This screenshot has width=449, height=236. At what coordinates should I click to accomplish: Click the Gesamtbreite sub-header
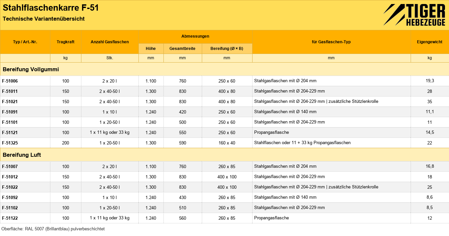182,49
